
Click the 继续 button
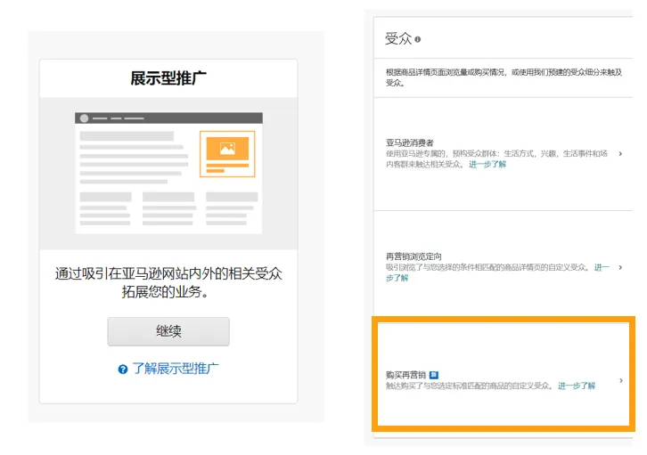tap(168, 331)
